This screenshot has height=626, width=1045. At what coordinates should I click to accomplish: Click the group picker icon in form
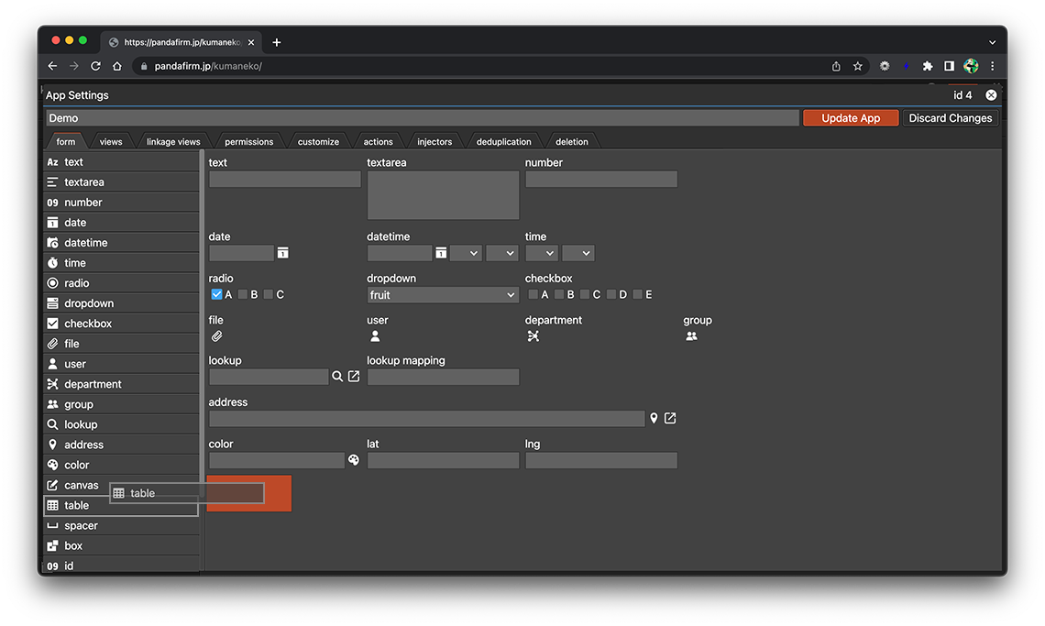pyautogui.click(x=691, y=336)
